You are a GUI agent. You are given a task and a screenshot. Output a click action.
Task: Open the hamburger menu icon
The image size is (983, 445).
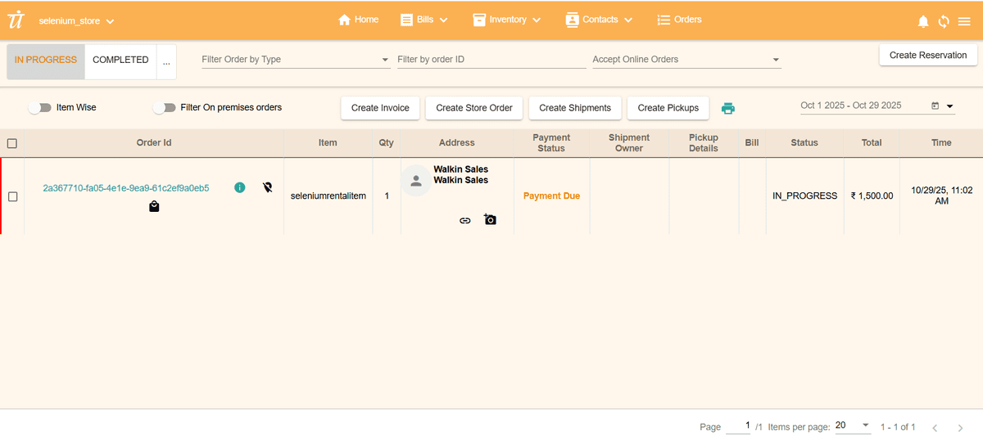[964, 21]
